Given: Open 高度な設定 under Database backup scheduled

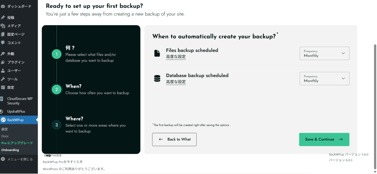Looking at the screenshot, I should pyautogui.click(x=176, y=82).
